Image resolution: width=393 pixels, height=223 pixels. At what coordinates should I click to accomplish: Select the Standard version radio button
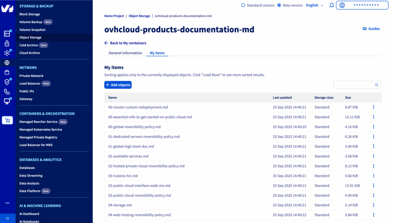coord(243,5)
